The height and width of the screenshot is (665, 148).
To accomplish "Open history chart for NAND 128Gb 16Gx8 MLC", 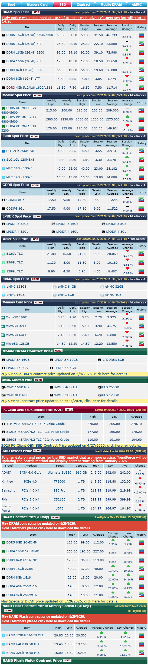I will point(141,635).
